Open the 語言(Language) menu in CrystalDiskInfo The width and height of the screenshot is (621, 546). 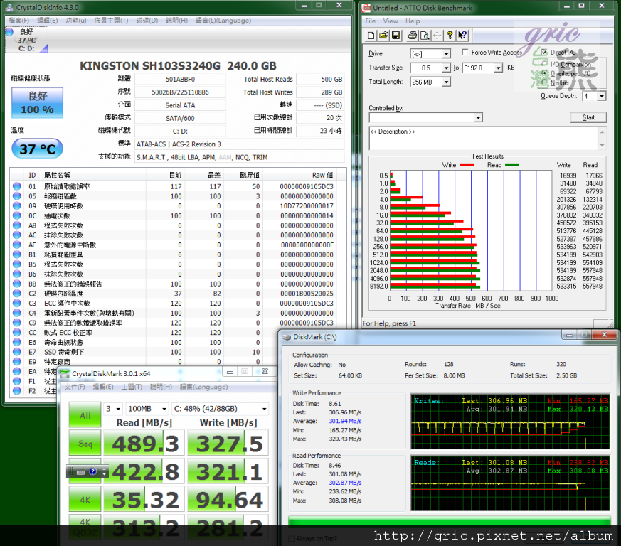click(x=222, y=21)
